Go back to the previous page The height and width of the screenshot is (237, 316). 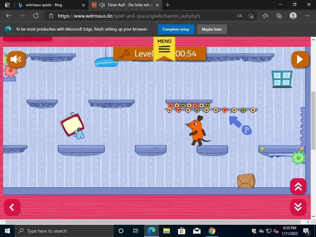9,16
